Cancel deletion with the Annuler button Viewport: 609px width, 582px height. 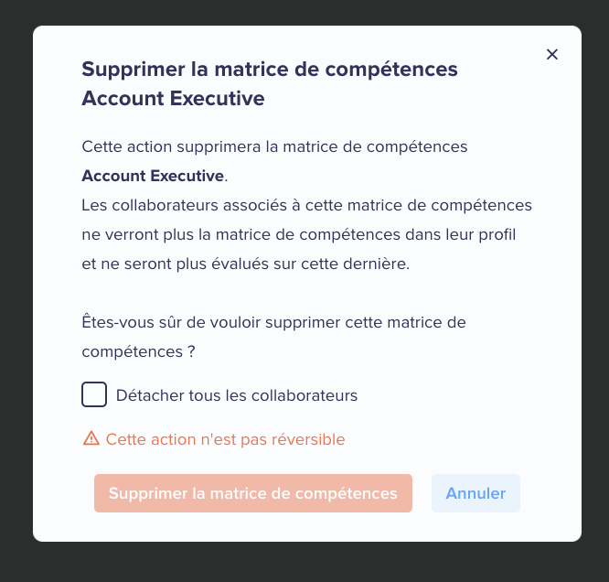[475, 493]
